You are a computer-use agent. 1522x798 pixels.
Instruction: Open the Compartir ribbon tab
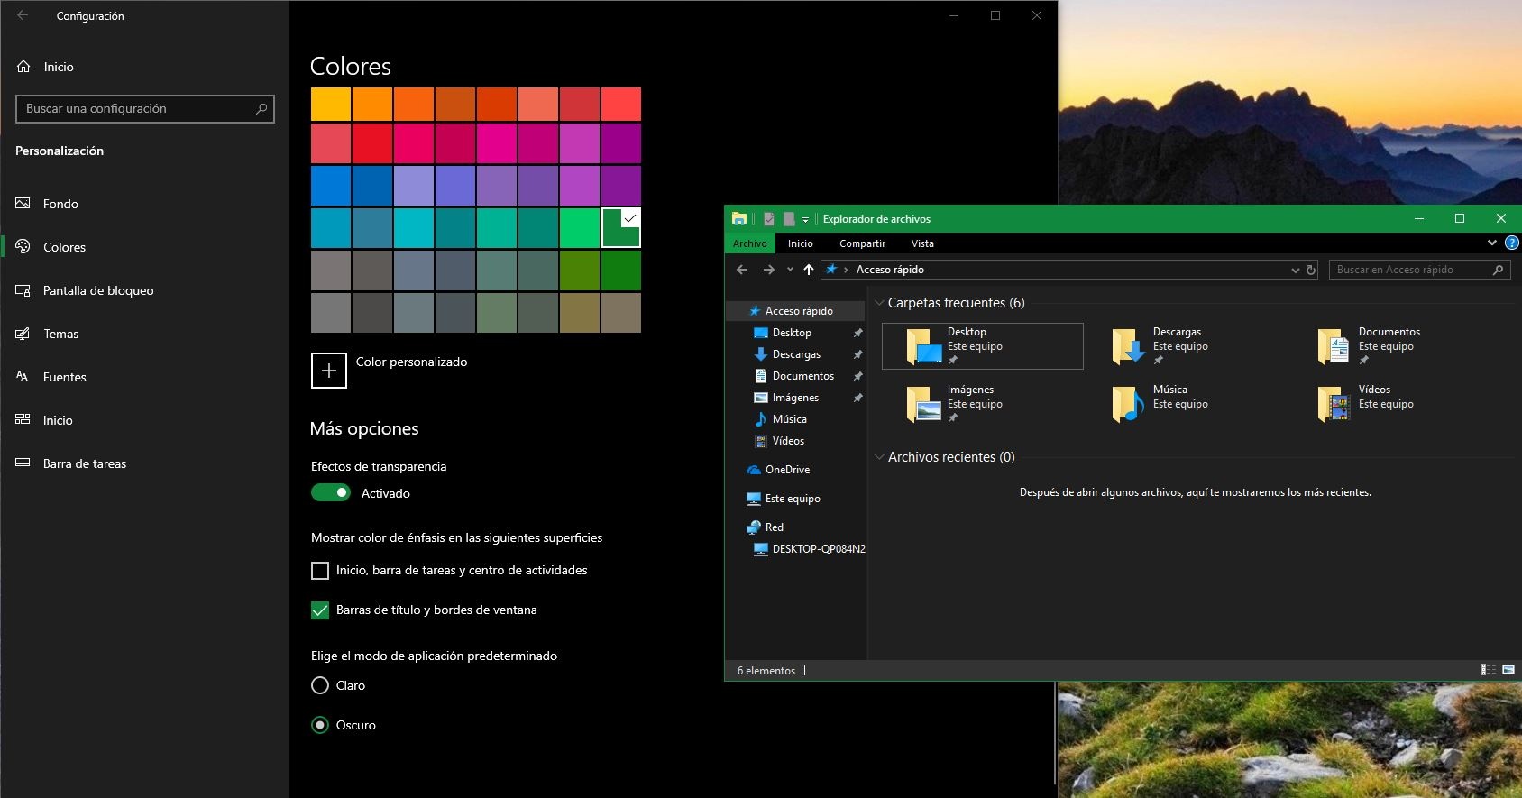pos(862,243)
